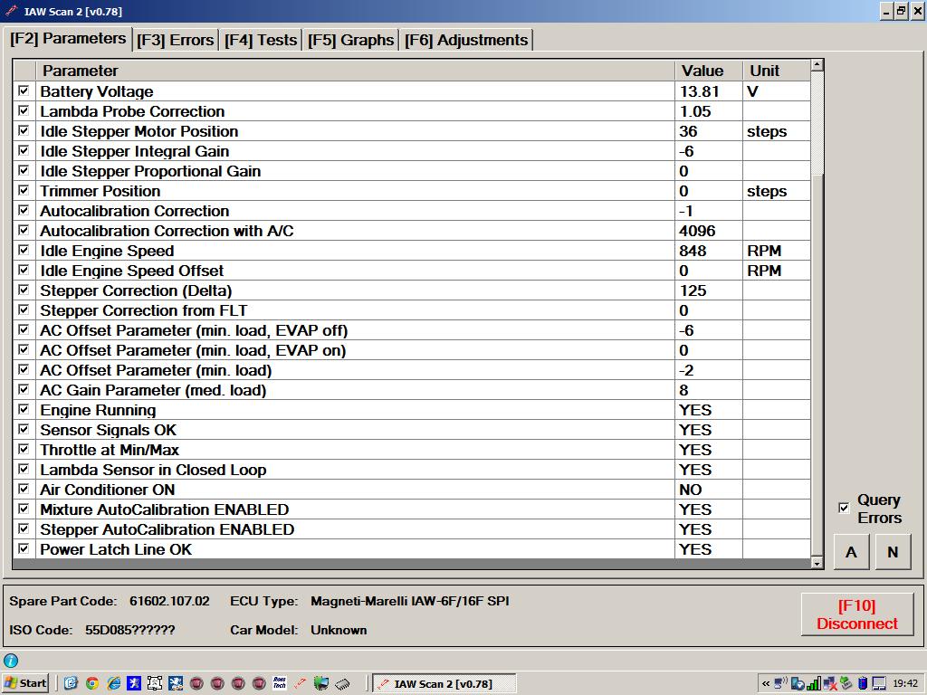Open Internet Explorer from quick launch
This screenshot has height=695, width=927.
point(113,683)
